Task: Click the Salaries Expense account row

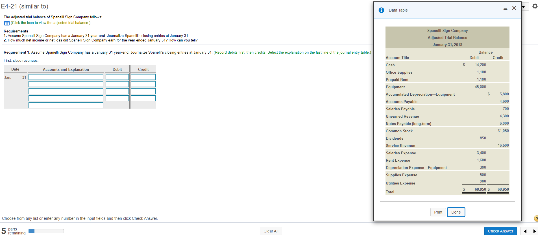Action: coord(447,153)
